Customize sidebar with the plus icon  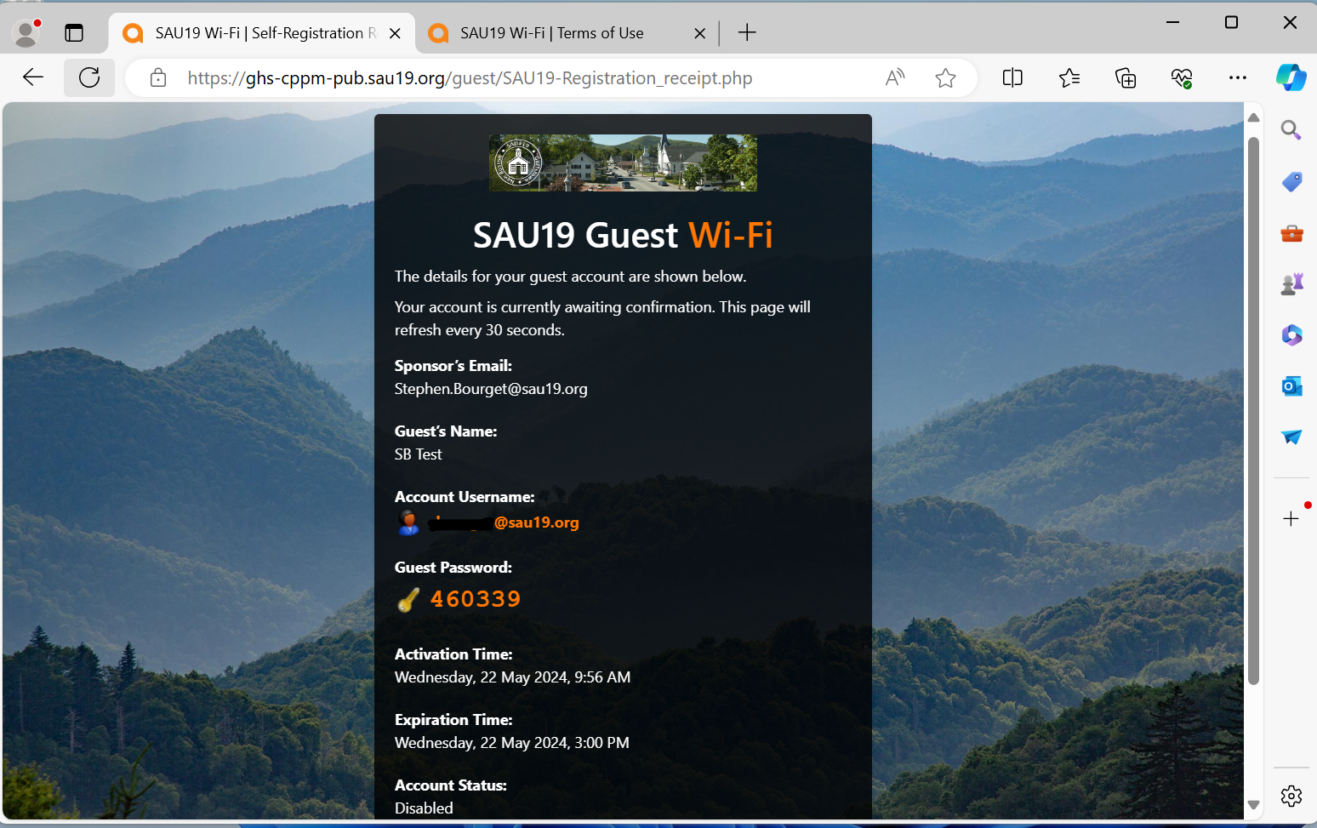click(x=1291, y=518)
